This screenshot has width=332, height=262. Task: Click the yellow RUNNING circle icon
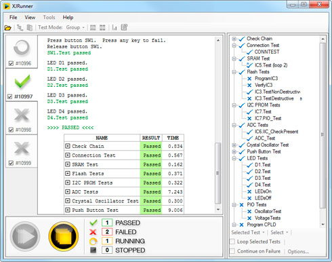pos(93,242)
